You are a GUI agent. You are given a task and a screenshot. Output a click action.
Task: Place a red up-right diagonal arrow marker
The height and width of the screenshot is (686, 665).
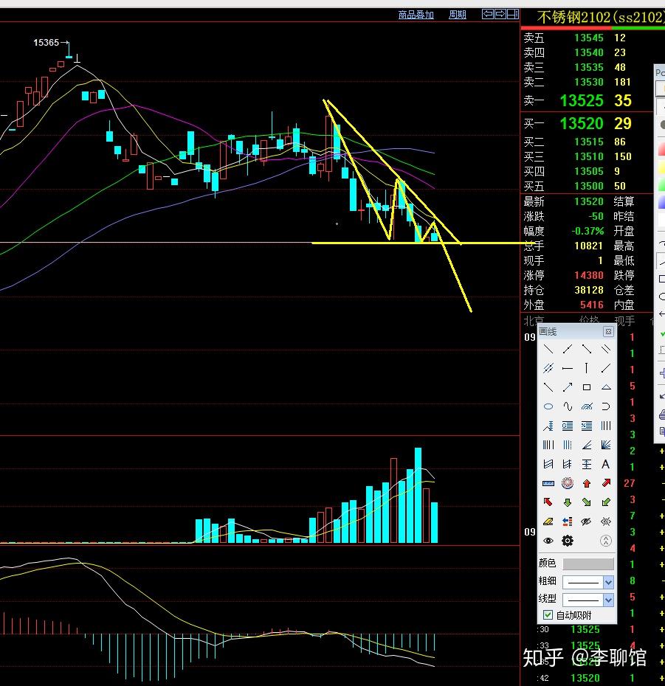pyautogui.click(x=606, y=483)
